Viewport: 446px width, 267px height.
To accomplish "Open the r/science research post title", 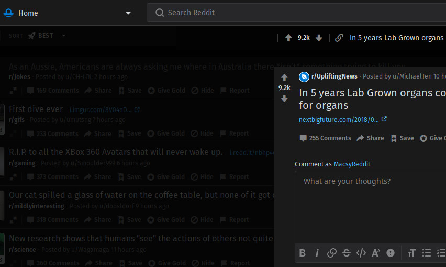I will coord(141,238).
